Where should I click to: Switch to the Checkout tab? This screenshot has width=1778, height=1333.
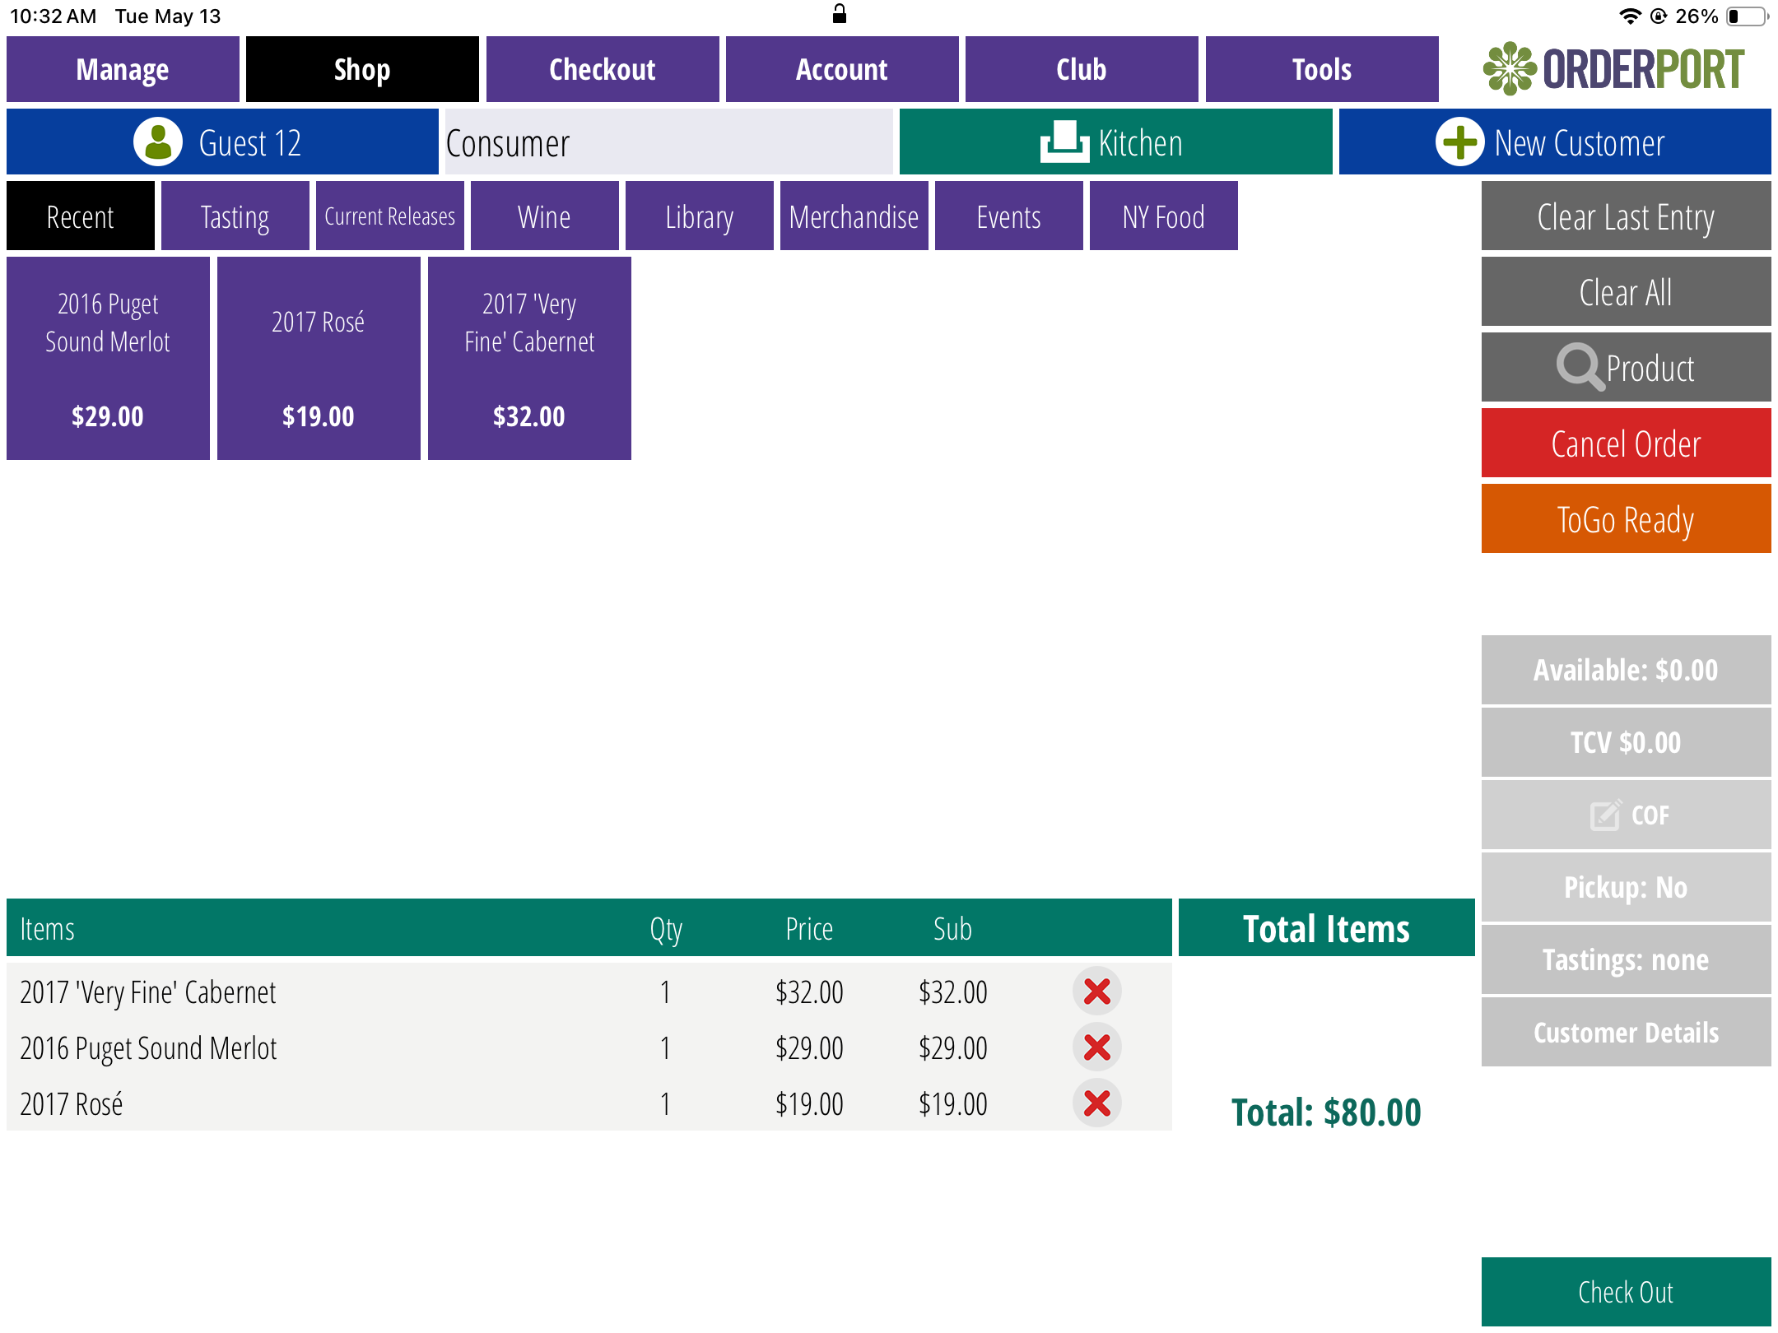(602, 69)
